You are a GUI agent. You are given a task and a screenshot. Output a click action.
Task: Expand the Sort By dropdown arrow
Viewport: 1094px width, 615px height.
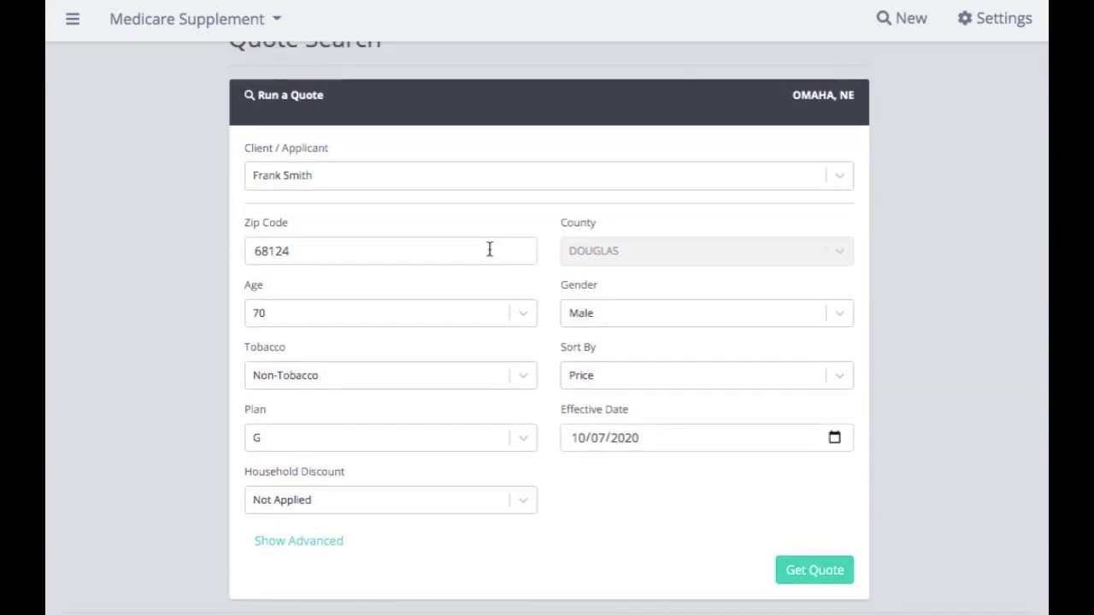[x=839, y=375]
